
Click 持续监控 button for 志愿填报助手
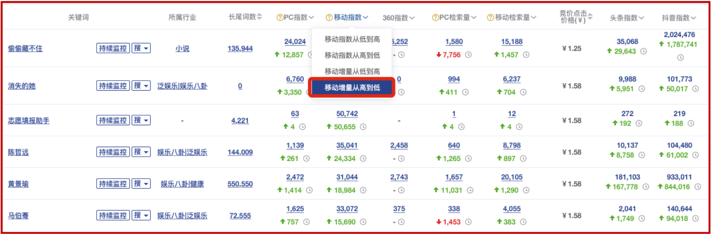coord(113,120)
